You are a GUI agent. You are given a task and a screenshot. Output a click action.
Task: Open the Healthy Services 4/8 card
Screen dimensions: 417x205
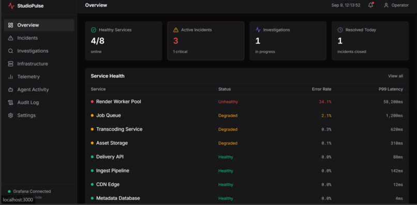coord(124,41)
